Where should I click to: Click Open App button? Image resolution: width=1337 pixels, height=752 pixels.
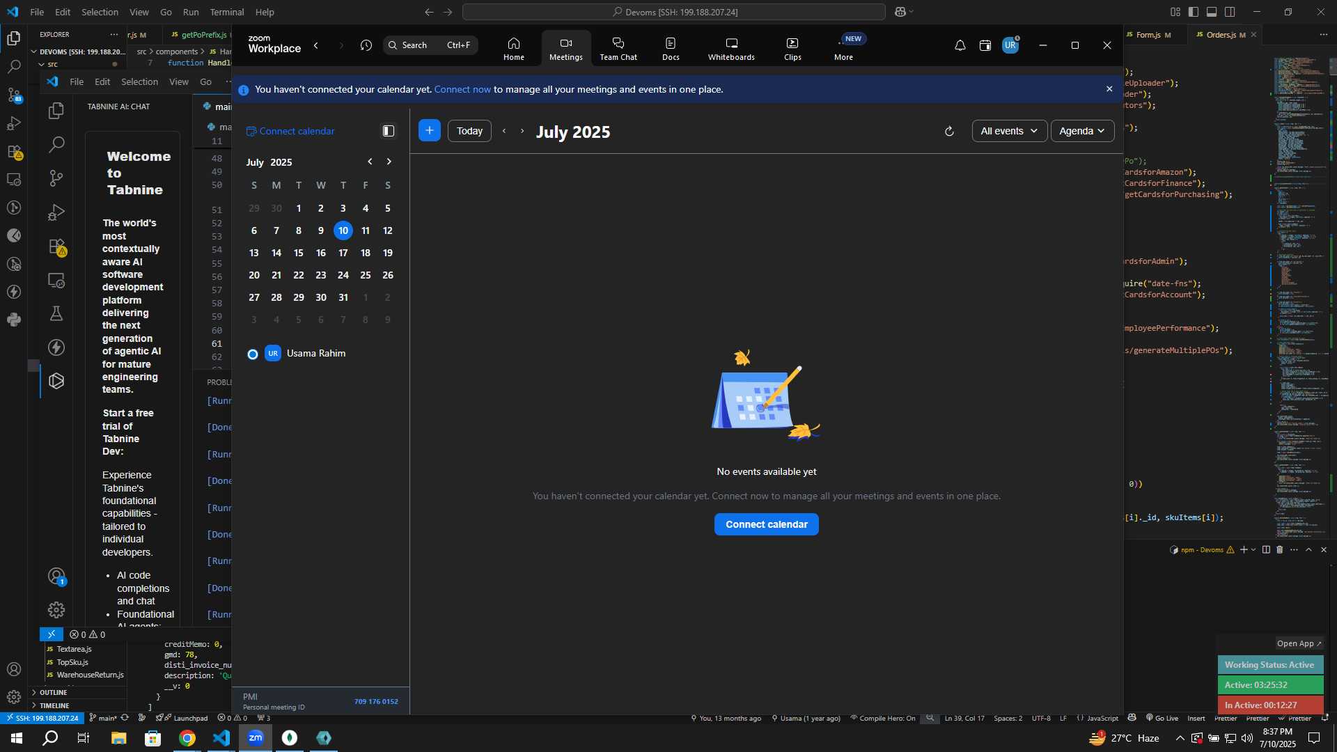click(1299, 643)
